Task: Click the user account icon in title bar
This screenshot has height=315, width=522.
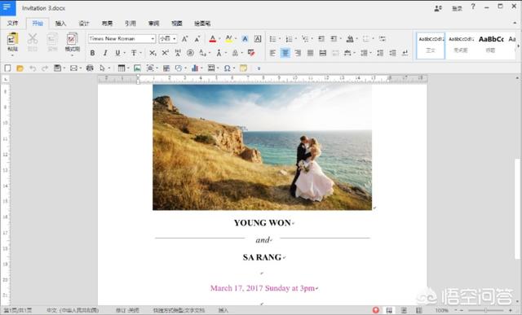Action: pos(438,8)
